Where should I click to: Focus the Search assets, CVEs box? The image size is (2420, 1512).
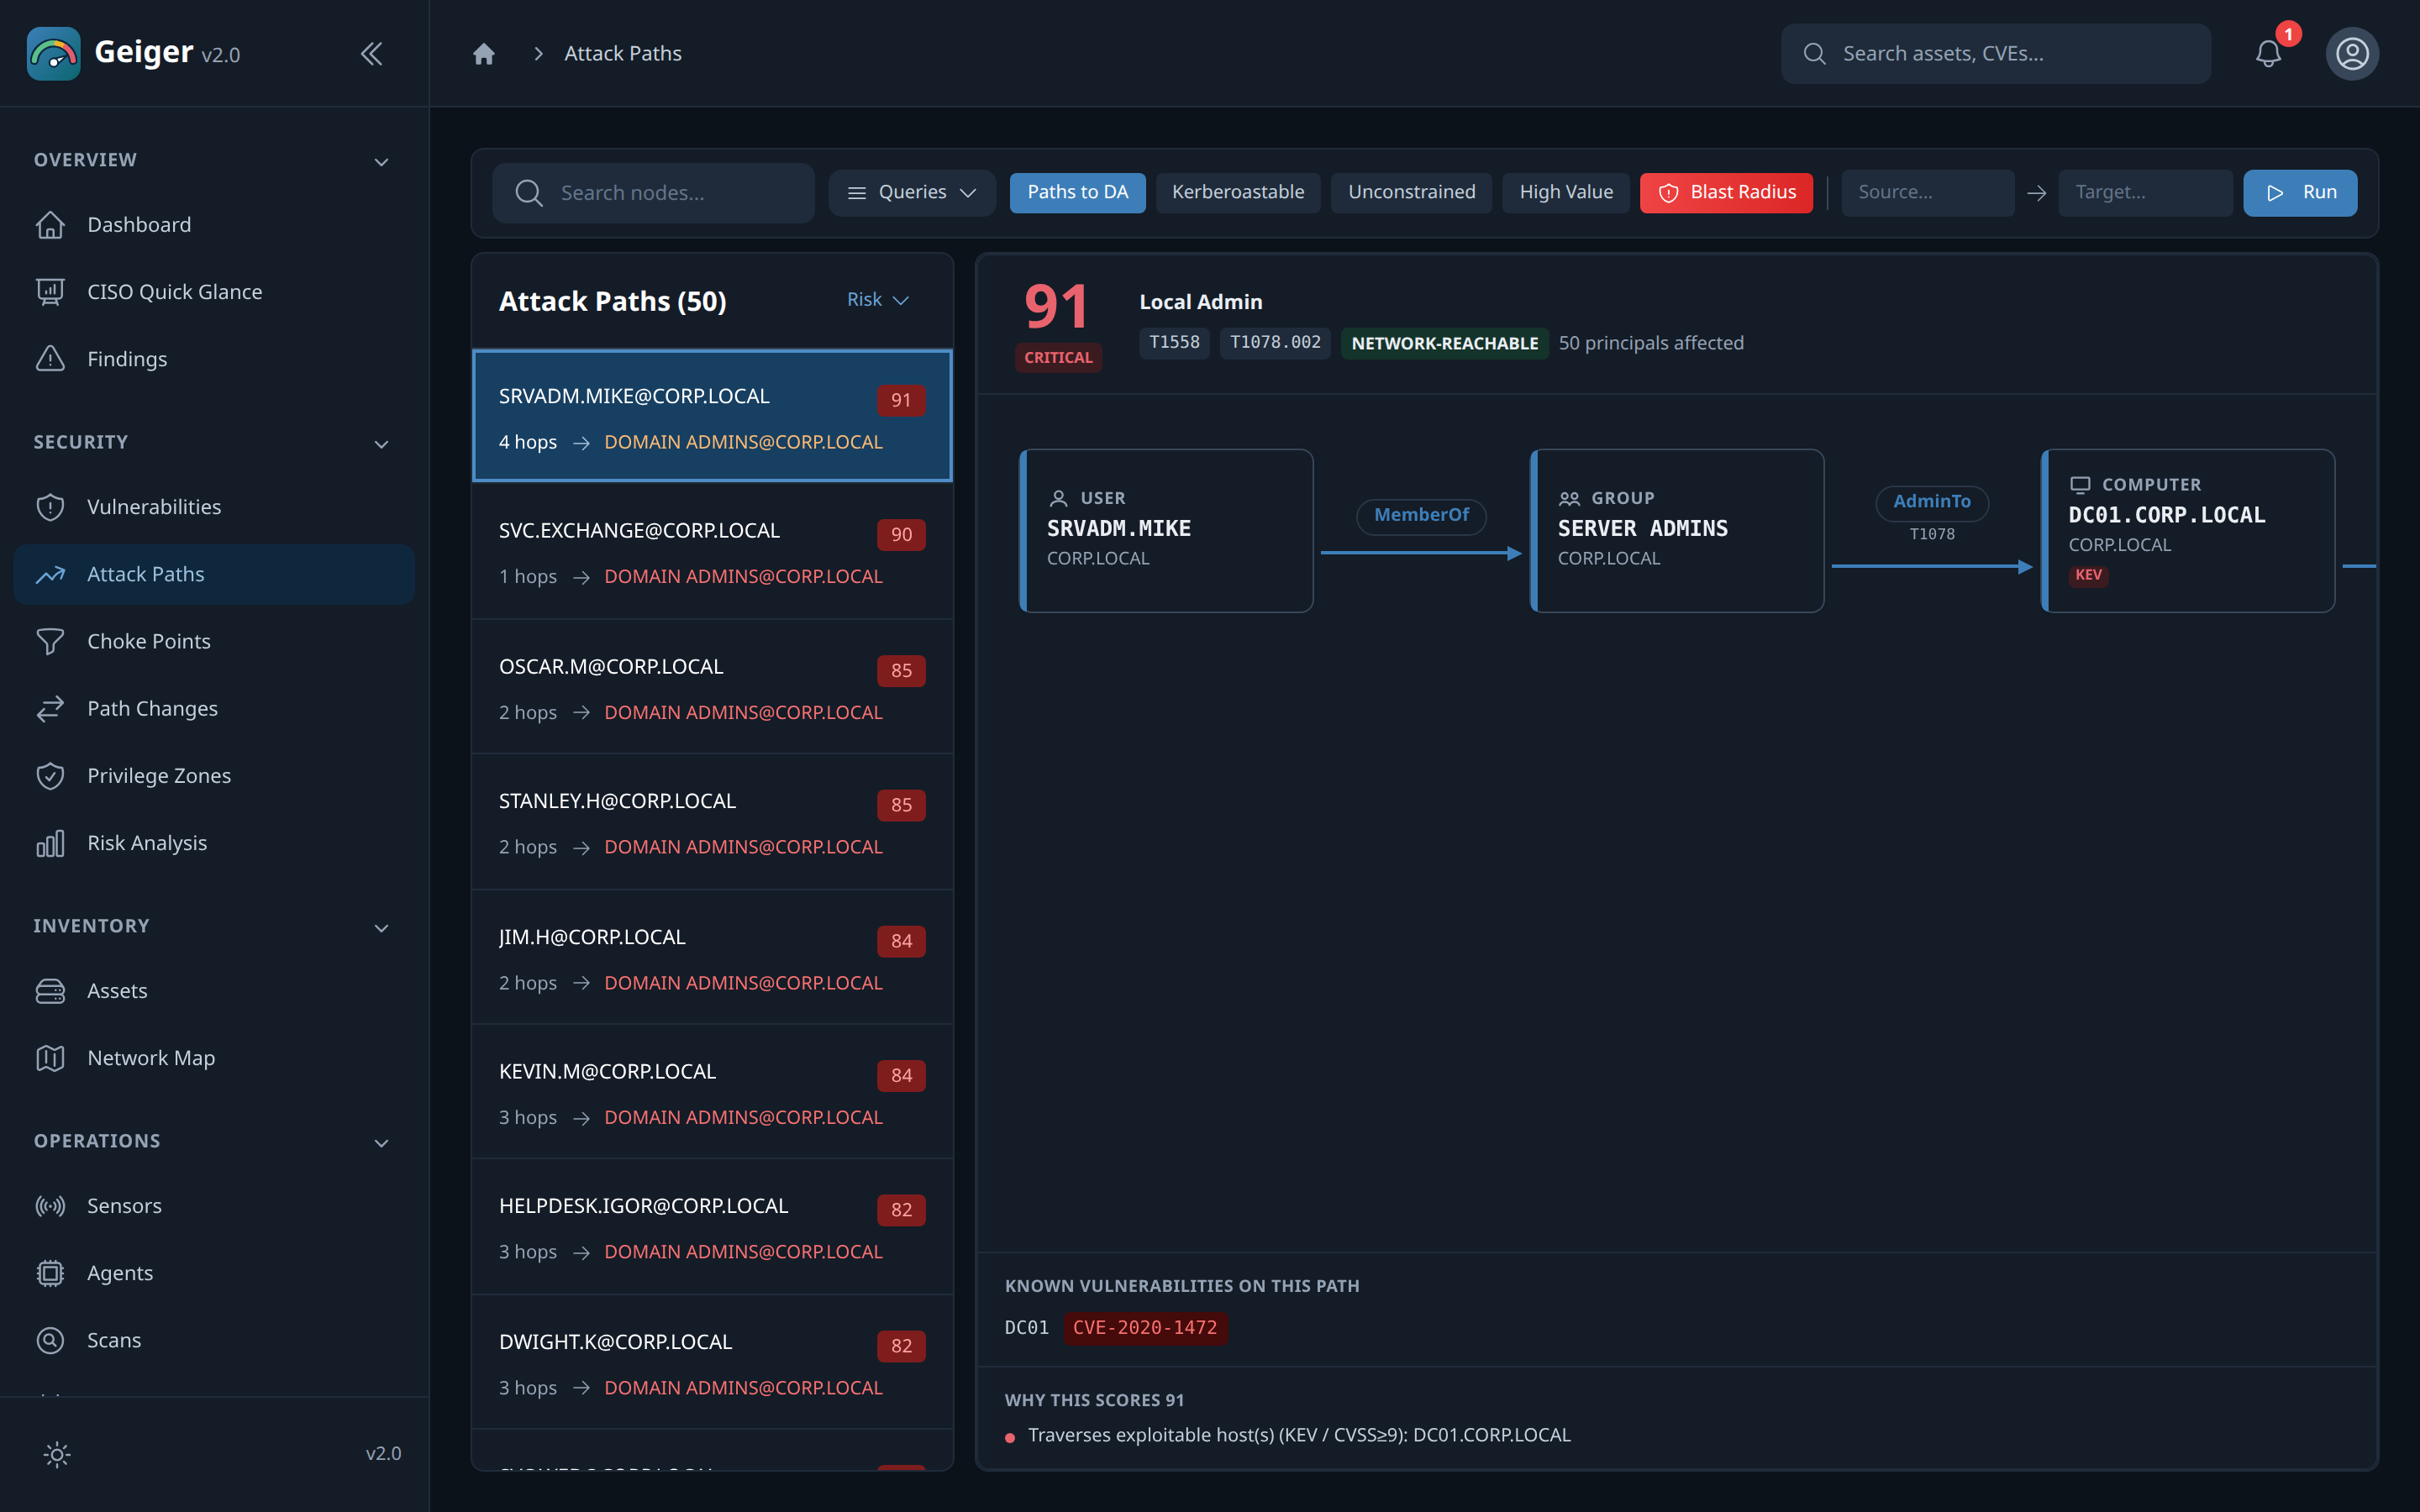coord(1995,53)
